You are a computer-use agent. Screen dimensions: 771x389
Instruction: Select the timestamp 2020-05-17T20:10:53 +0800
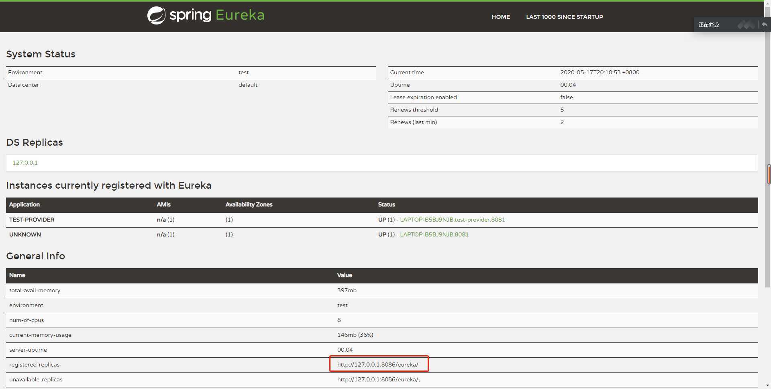600,72
